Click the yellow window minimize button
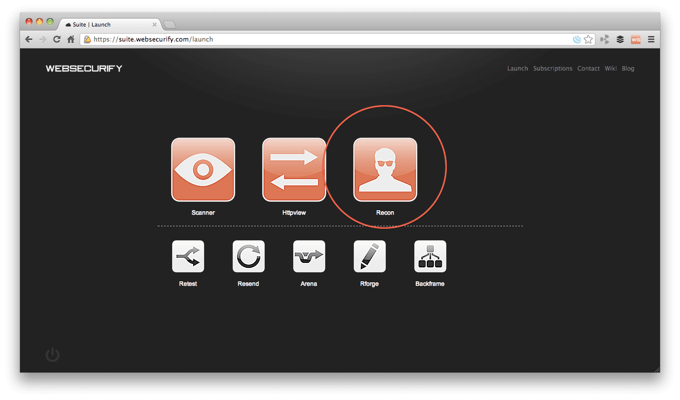Viewport: 680px width, 400px height. pos(40,22)
